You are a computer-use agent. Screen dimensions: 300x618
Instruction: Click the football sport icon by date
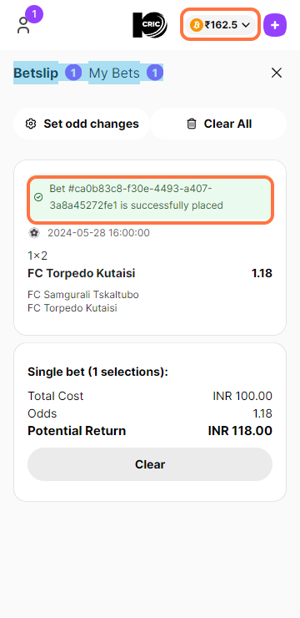point(34,233)
